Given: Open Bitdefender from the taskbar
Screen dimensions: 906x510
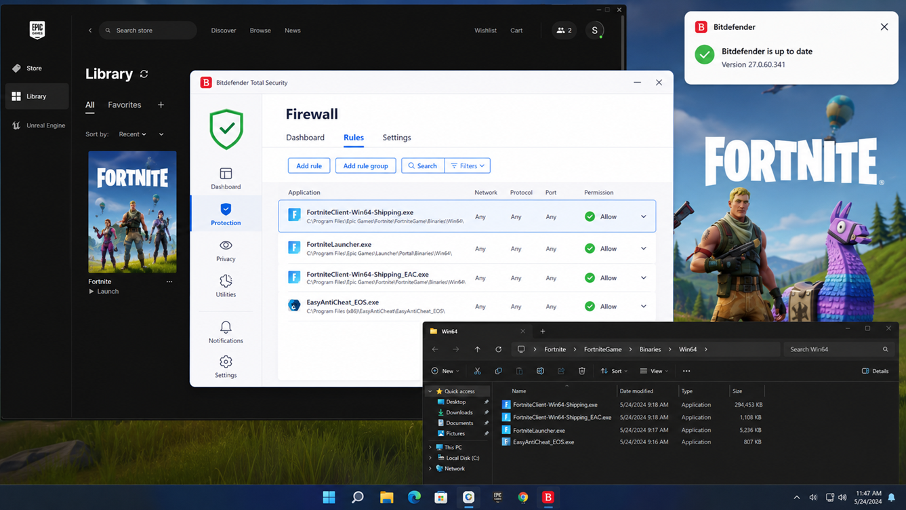Looking at the screenshot, I should coord(548,497).
